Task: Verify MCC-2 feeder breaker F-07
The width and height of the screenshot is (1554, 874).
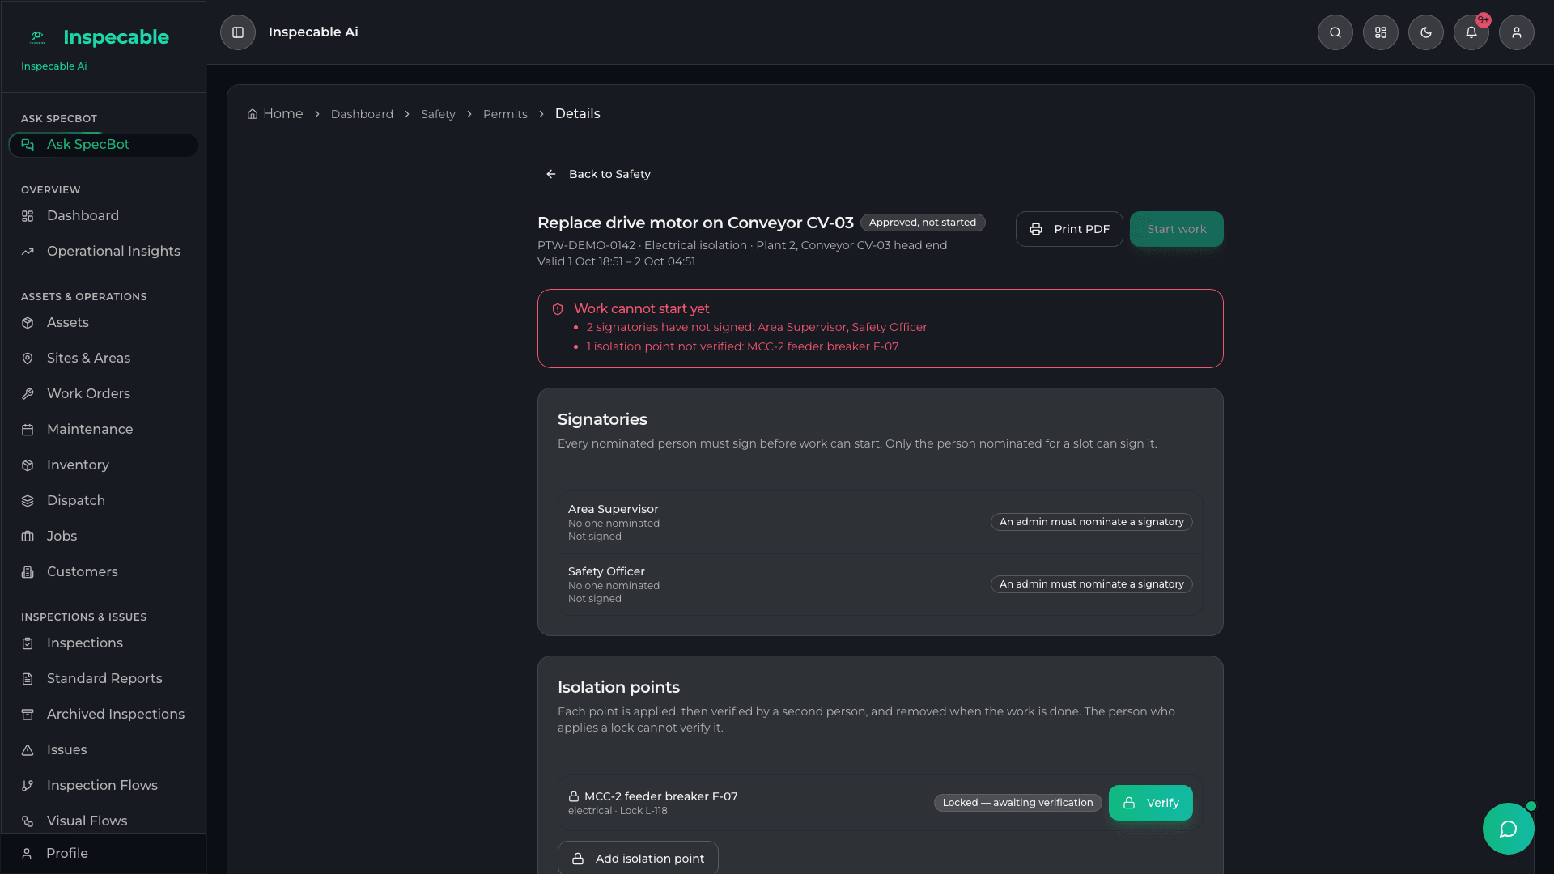Action: tap(1150, 803)
